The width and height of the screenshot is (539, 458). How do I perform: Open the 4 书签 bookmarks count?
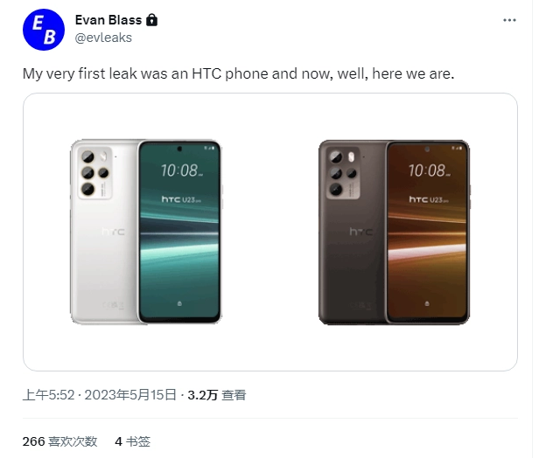click(x=133, y=441)
